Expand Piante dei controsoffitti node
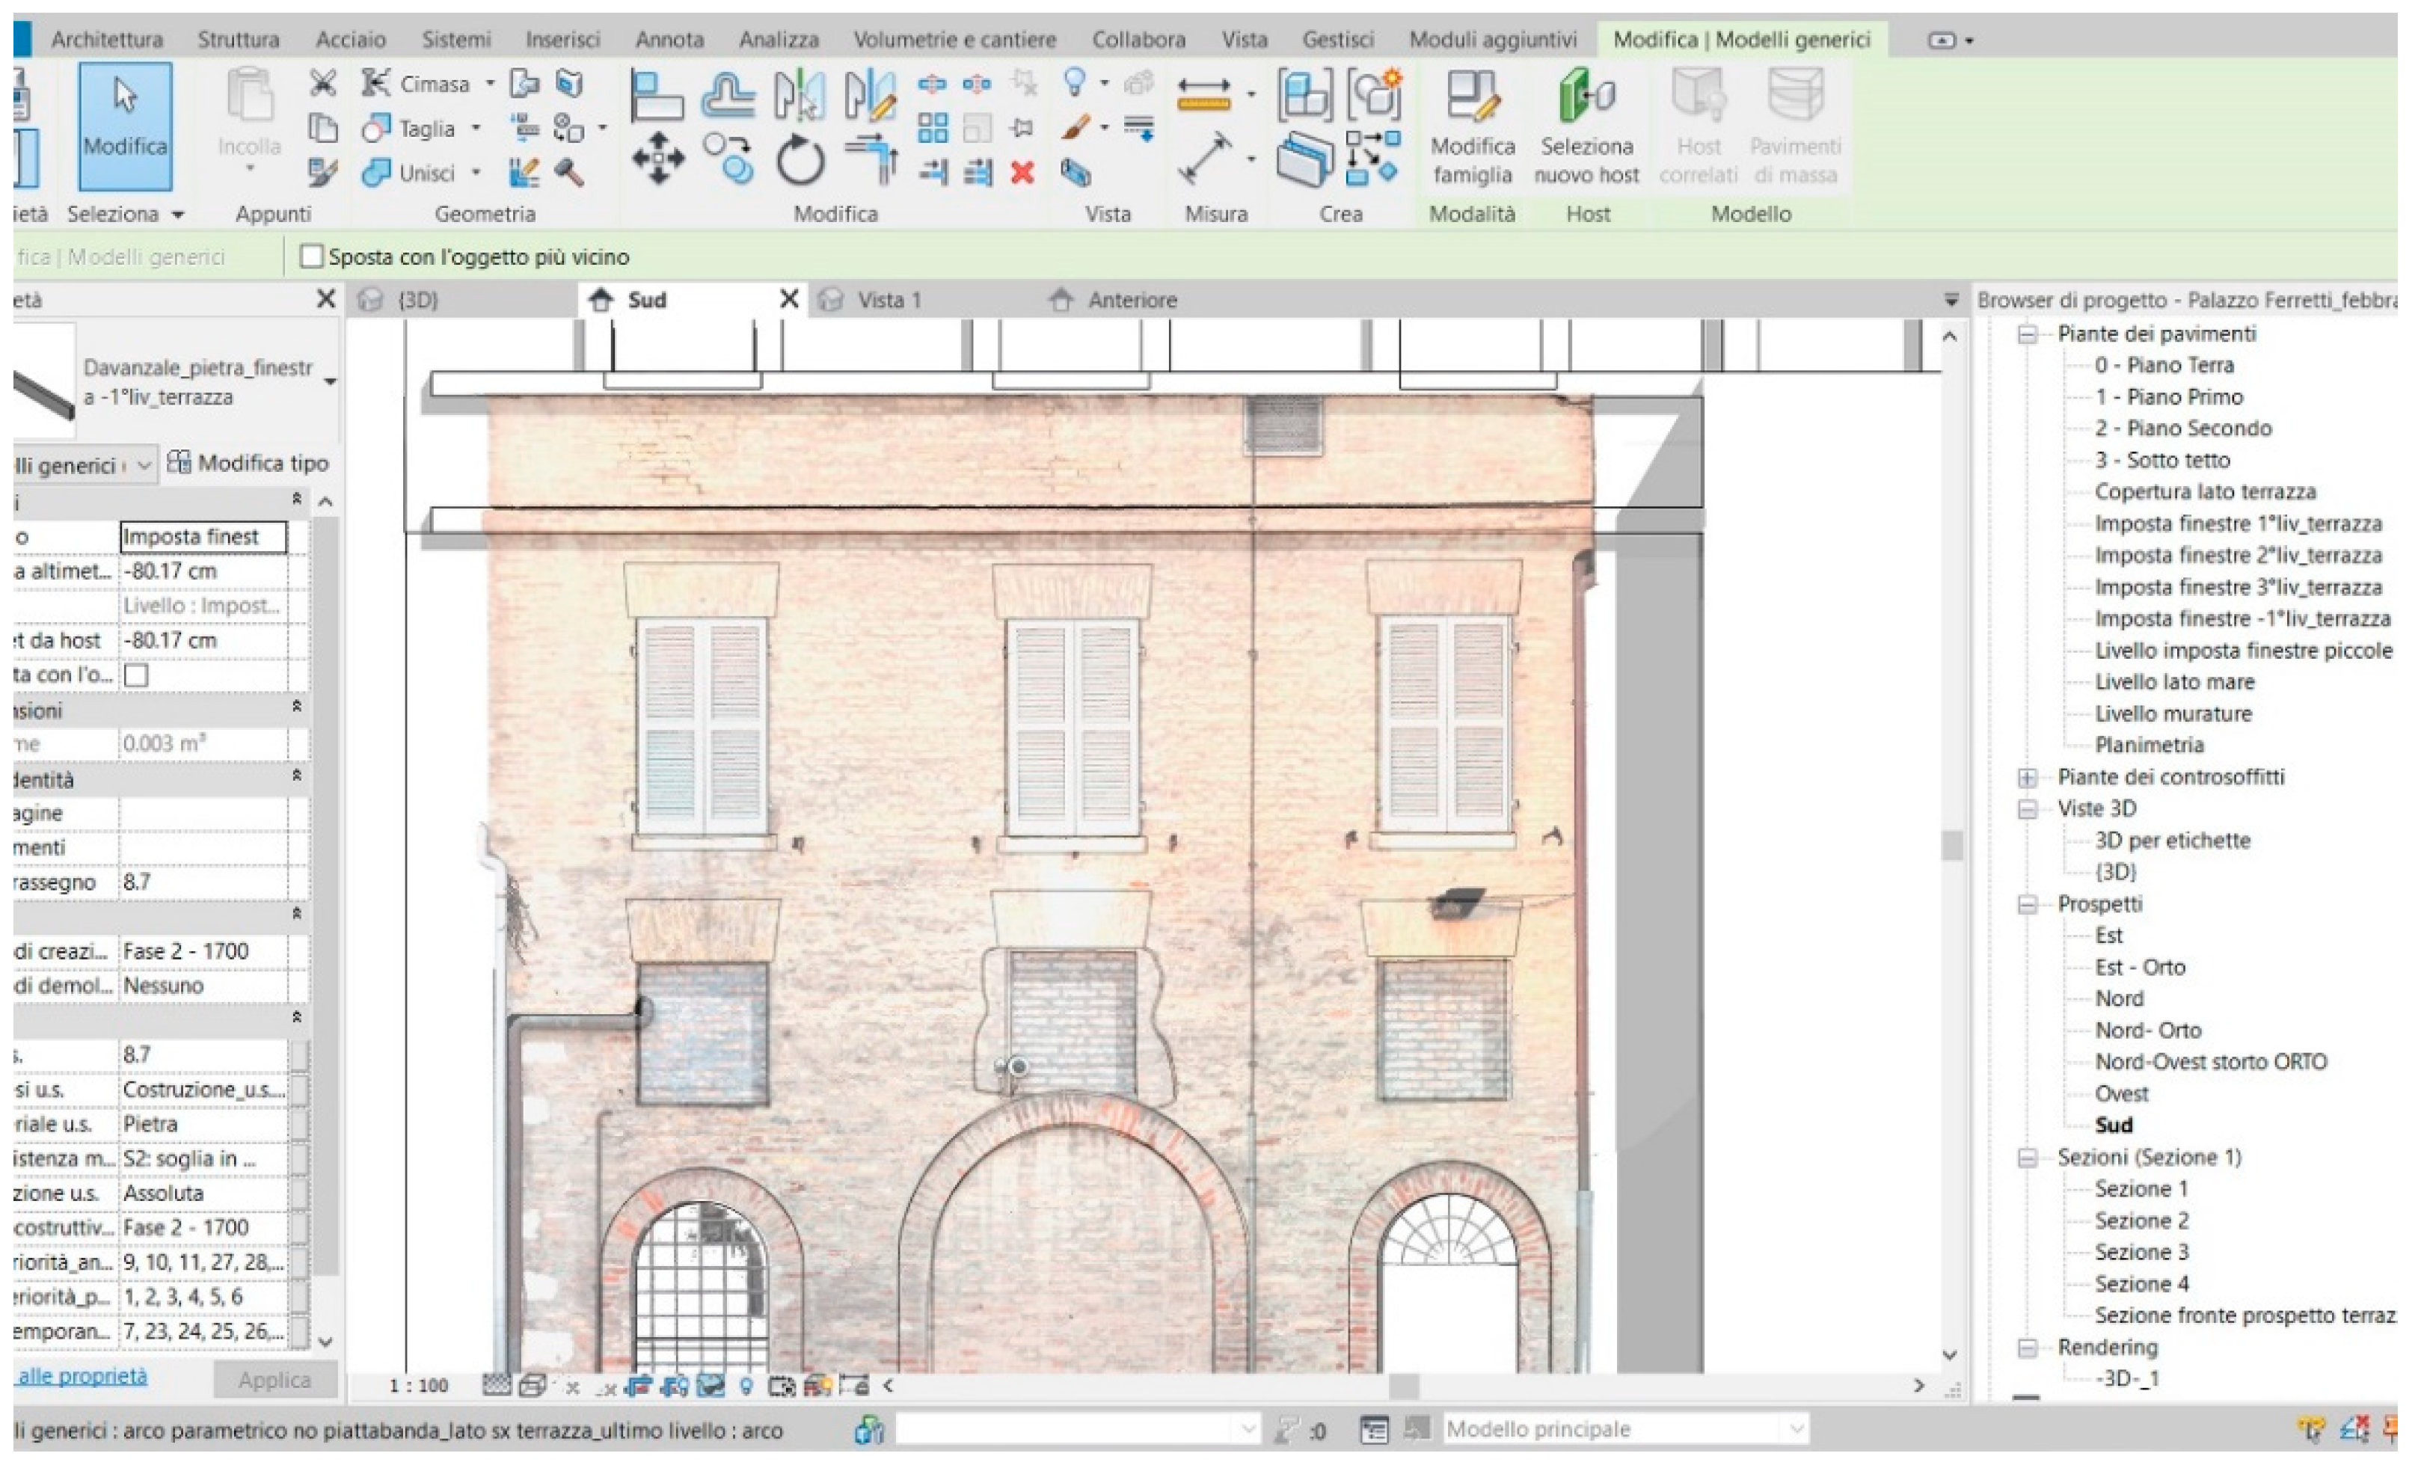The width and height of the screenshot is (2418, 1468). coord(2028,778)
